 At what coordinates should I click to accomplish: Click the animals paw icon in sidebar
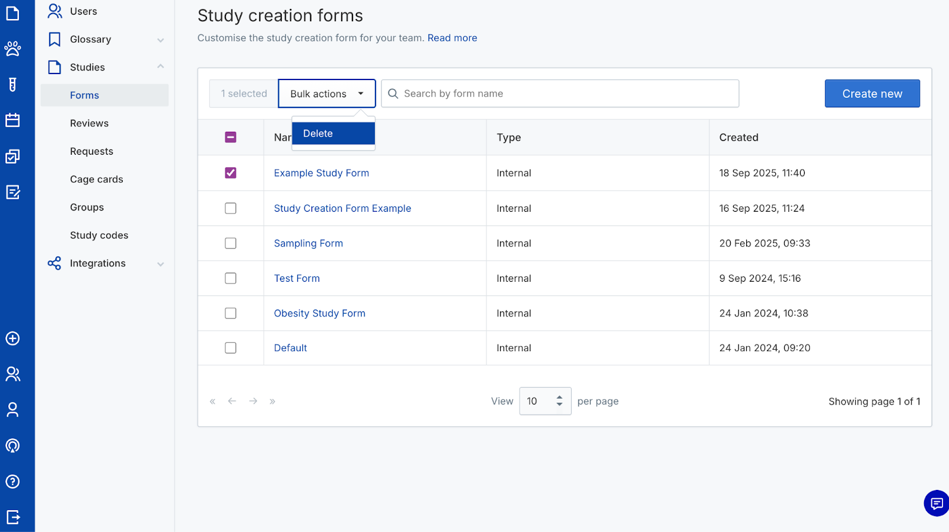click(x=12, y=49)
